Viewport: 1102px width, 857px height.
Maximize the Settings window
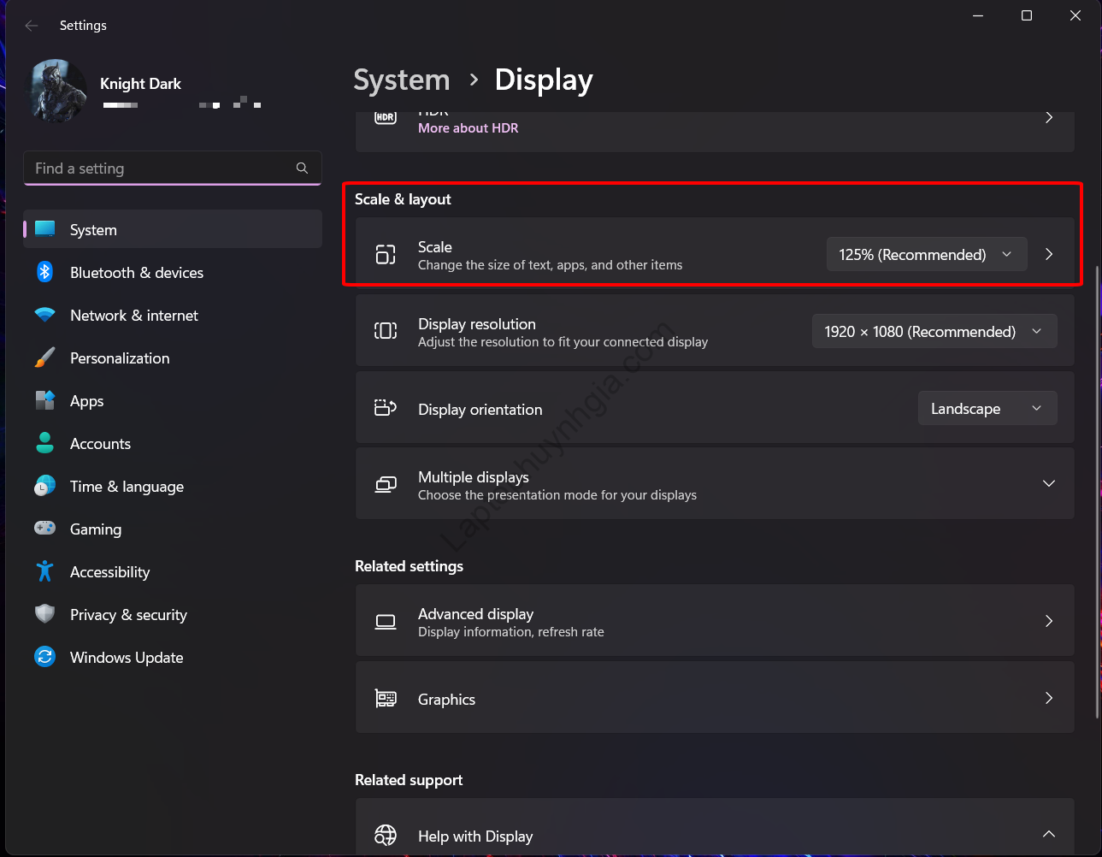(x=1027, y=15)
